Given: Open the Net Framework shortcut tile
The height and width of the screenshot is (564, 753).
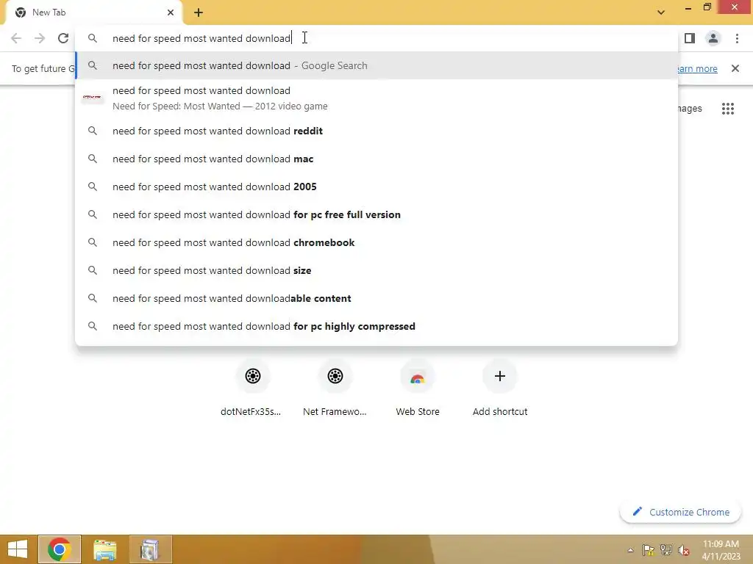Looking at the screenshot, I should (335, 389).
